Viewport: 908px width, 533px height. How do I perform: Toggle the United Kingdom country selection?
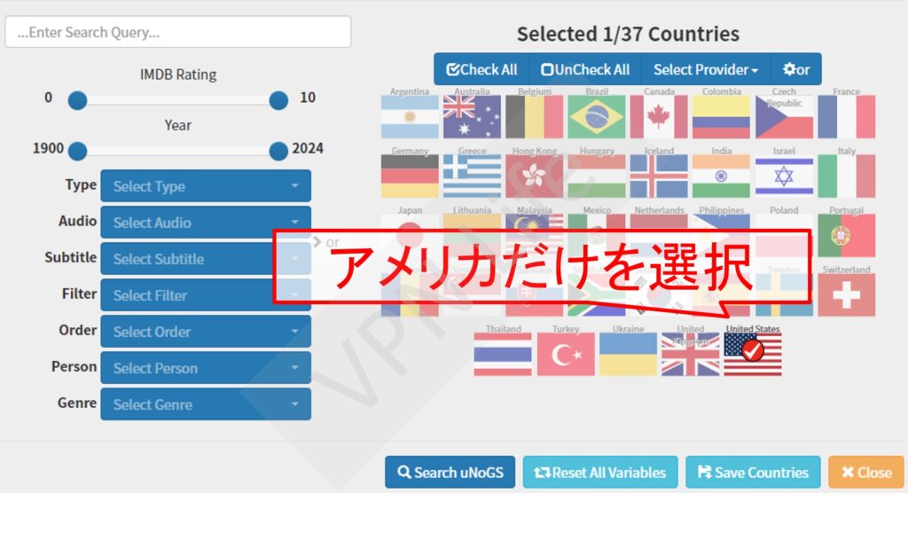690,353
